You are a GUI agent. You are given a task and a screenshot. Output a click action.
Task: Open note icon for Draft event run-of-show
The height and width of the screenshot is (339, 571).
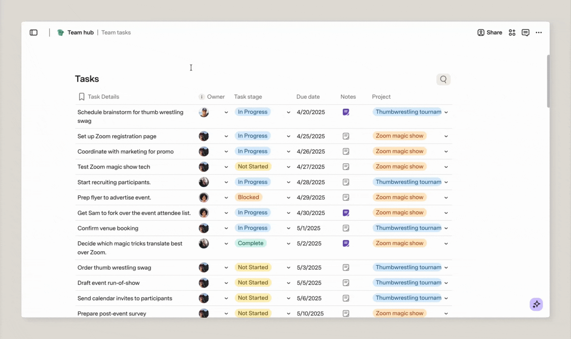(x=346, y=283)
